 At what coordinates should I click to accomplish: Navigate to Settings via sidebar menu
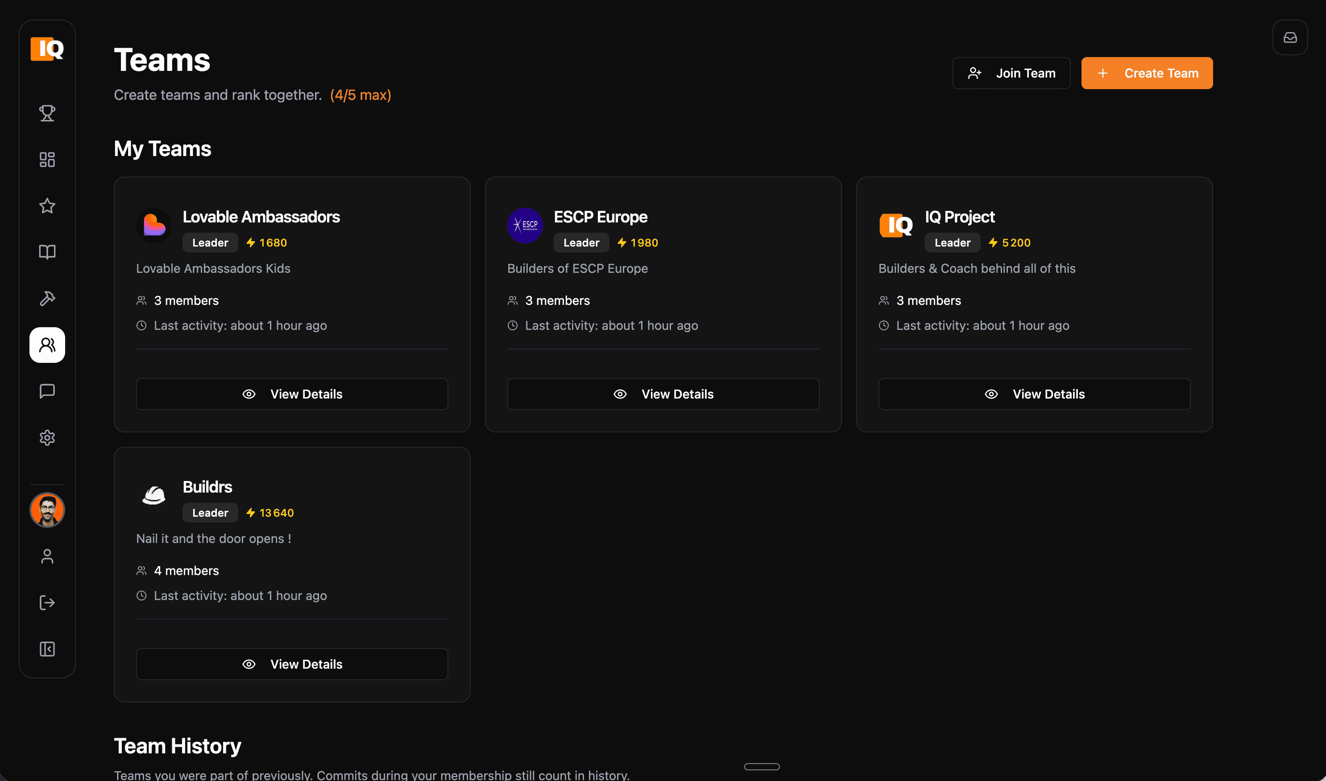click(x=47, y=437)
